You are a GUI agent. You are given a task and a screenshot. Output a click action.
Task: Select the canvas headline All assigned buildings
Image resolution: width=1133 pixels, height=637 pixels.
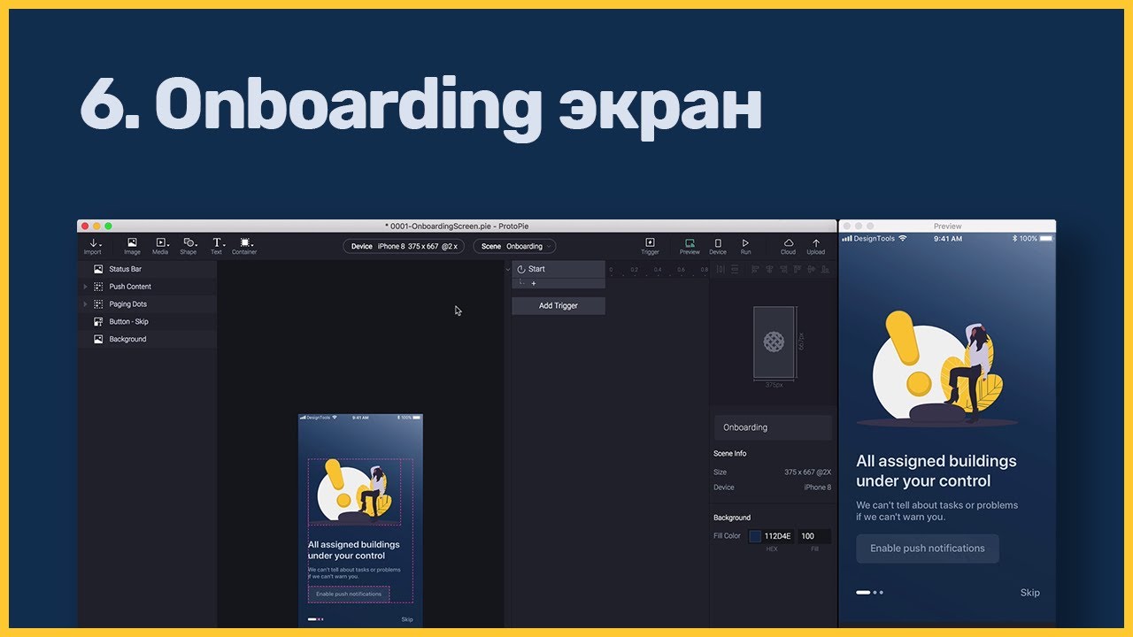coord(353,550)
